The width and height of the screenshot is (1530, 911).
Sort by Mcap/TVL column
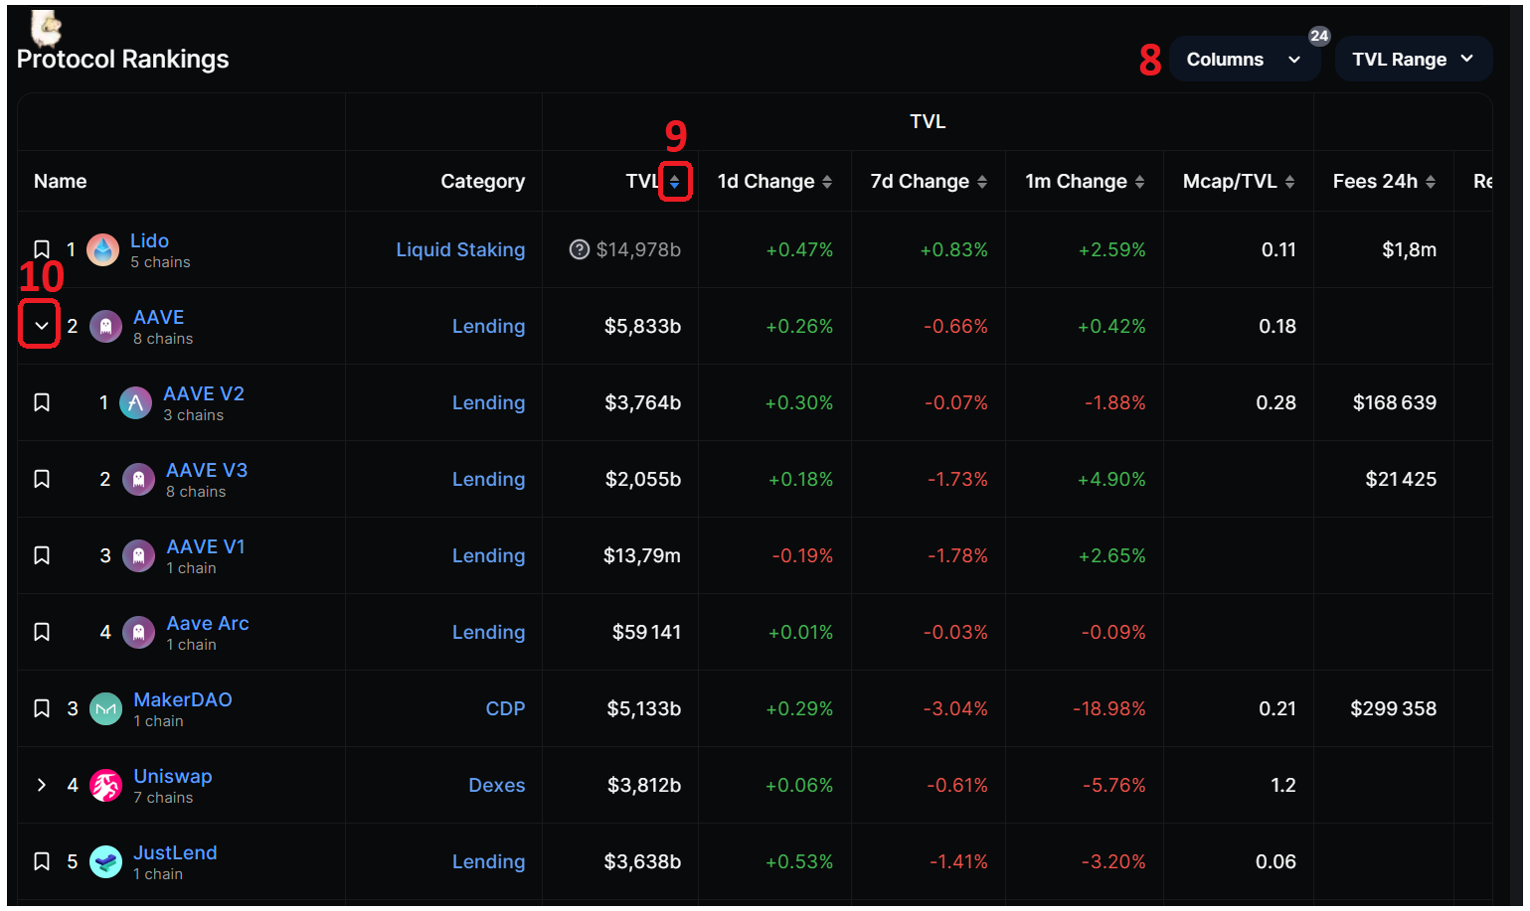1289,182
